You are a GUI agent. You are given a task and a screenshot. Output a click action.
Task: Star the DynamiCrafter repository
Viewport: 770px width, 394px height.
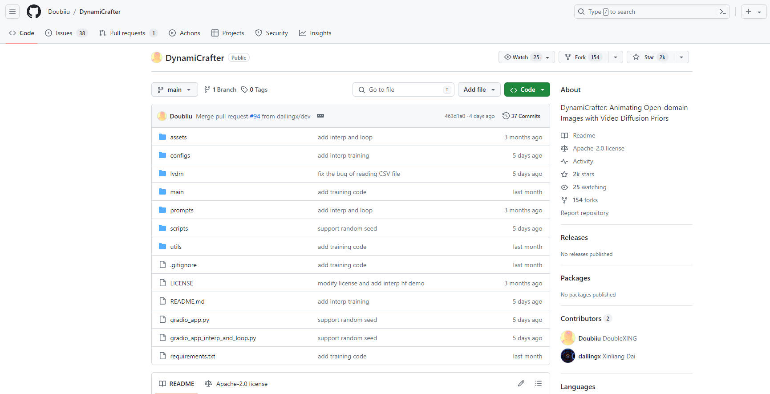click(650, 57)
